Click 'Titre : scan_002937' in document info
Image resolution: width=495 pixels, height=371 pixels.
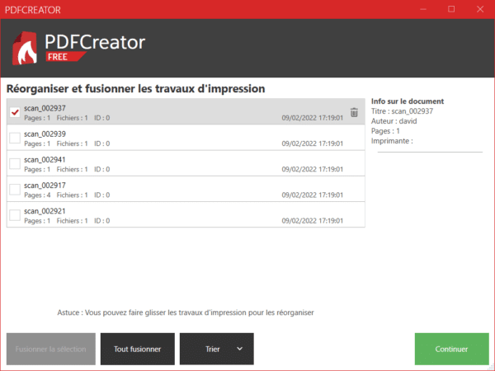pos(402,111)
